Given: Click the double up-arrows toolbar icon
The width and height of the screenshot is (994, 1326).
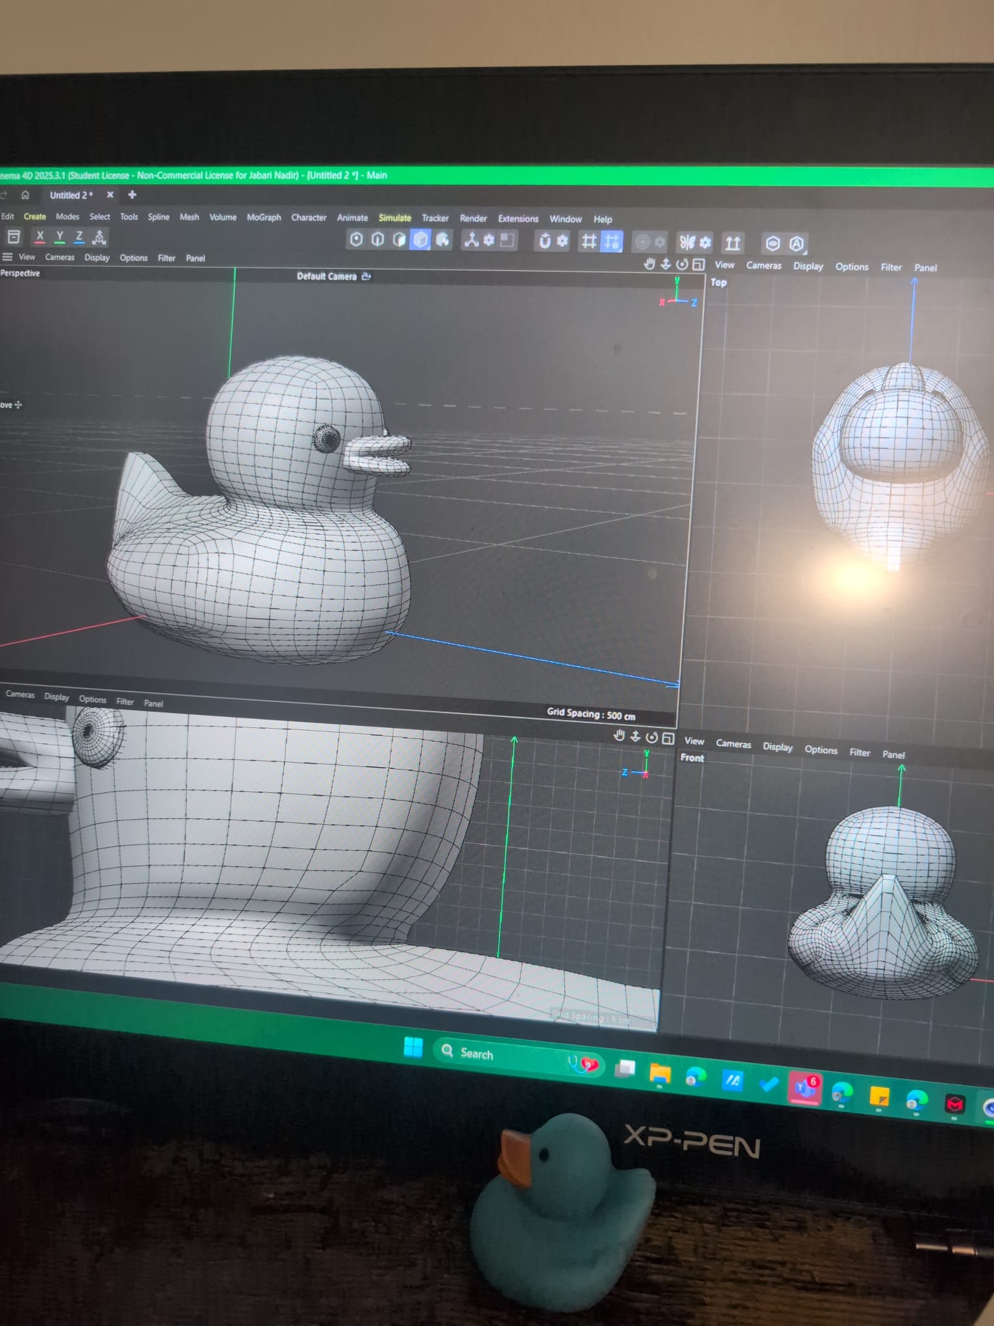Looking at the screenshot, I should point(733,244).
